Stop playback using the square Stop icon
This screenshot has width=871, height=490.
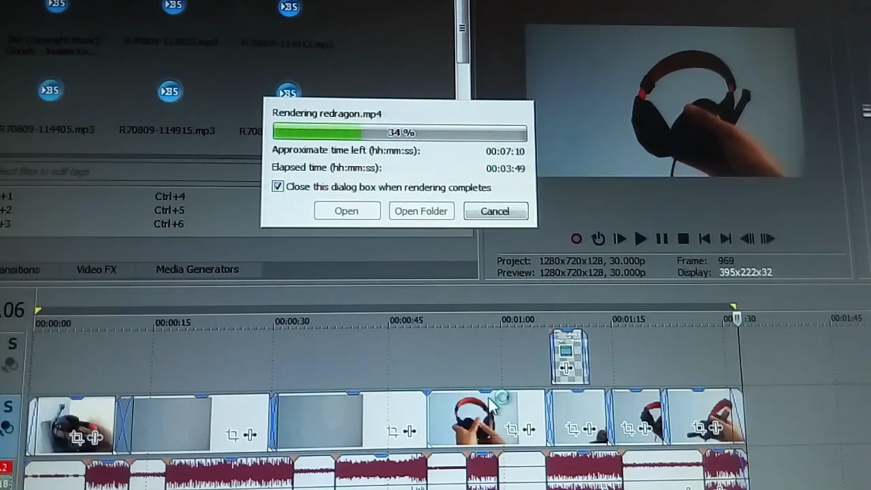point(683,239)
